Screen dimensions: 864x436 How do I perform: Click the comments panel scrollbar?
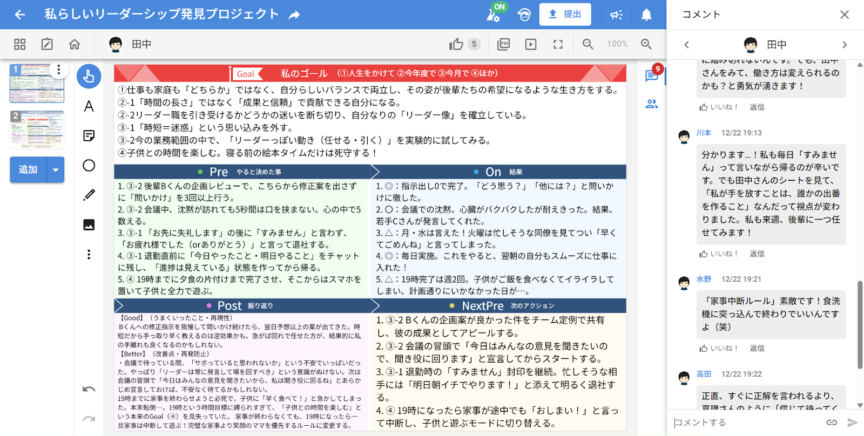(860, 324)
